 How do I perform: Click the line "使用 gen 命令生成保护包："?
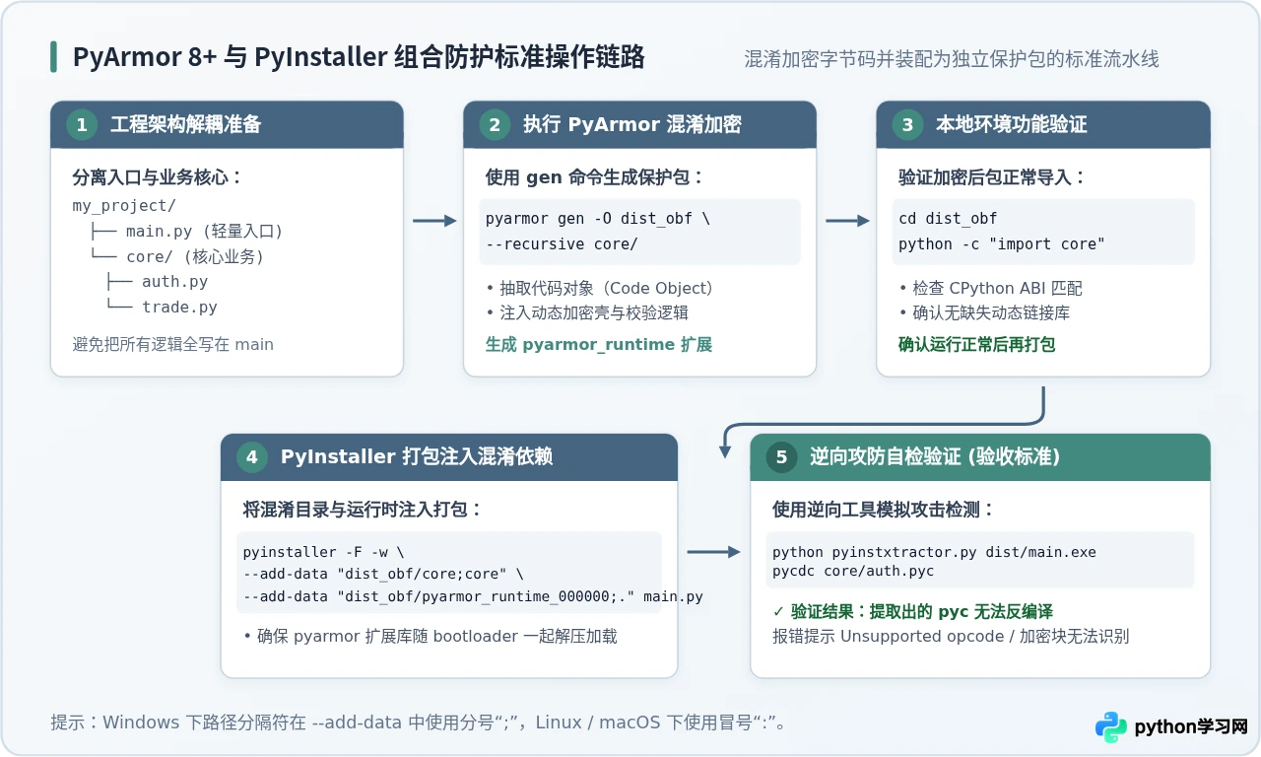pyautogui.click(x=595, y=177)
